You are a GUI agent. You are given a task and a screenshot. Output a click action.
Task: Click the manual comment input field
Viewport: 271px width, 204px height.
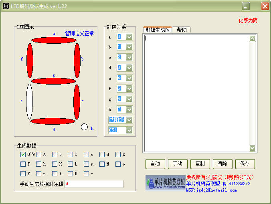coord(94,184)
